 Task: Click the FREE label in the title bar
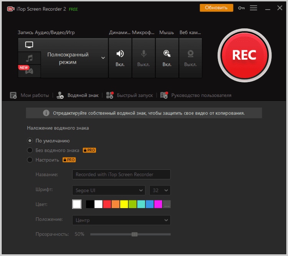pos(73,9)
